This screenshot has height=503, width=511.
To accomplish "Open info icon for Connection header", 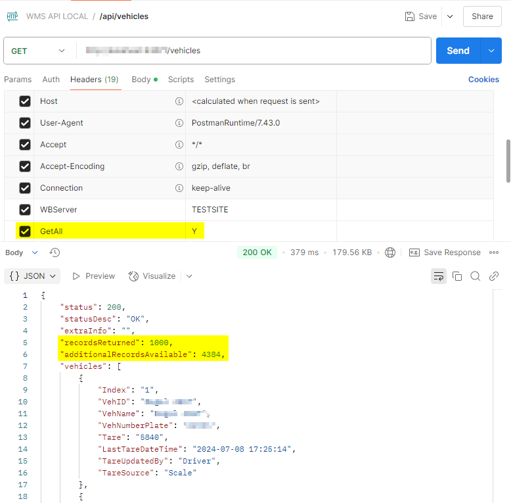I will tap(179, 188).
